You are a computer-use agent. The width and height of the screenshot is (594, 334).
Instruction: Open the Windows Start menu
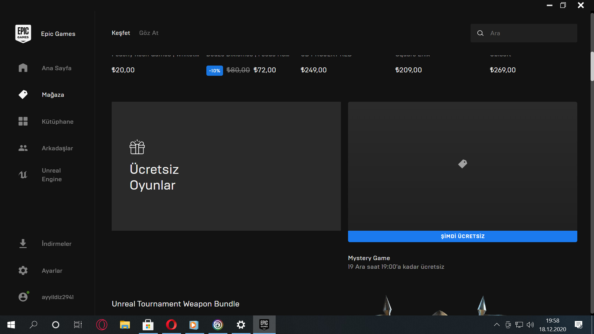(x=11, y=325)
